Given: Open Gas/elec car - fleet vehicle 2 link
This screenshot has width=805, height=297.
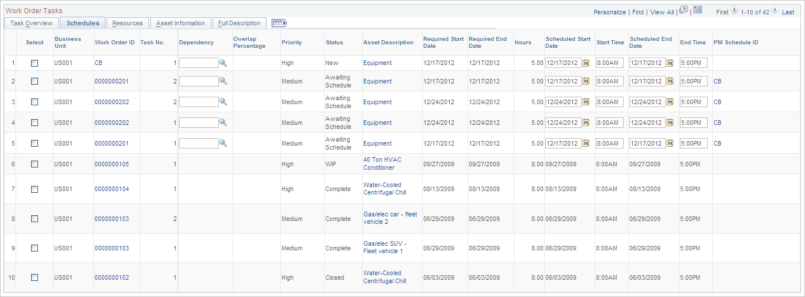Looking at the screenshot, I should pyautogui.click(x=390, y=218).
